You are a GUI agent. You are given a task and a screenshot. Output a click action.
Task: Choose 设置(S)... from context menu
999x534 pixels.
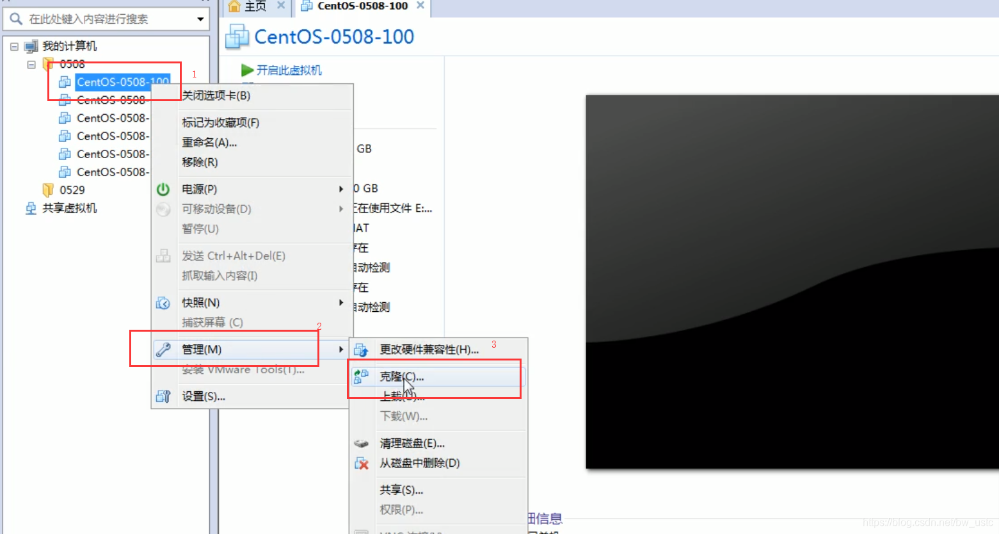(204, 396)
